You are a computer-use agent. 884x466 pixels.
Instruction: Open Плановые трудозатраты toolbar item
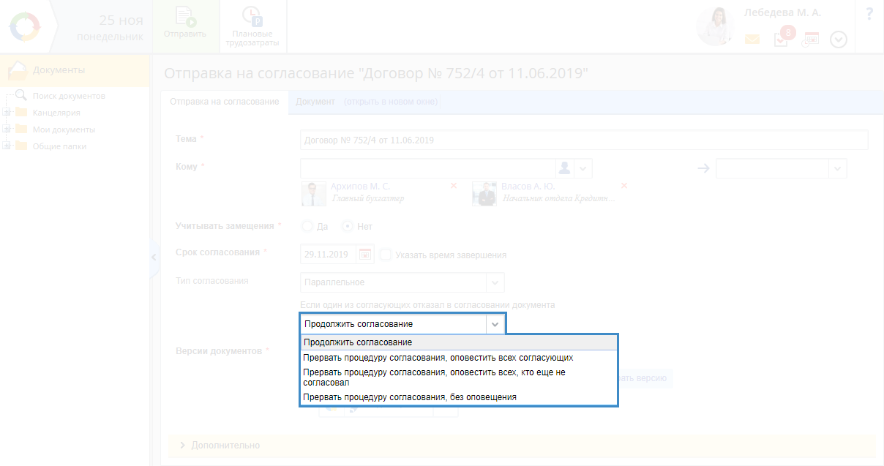pos(252,26)
